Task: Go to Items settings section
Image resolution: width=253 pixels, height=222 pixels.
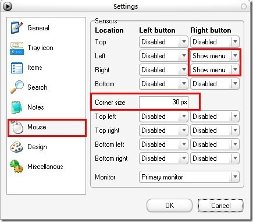Action: [x=47, y=68]
